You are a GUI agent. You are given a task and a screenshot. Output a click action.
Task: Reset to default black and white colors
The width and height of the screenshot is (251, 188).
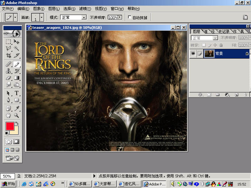(7, 133)
